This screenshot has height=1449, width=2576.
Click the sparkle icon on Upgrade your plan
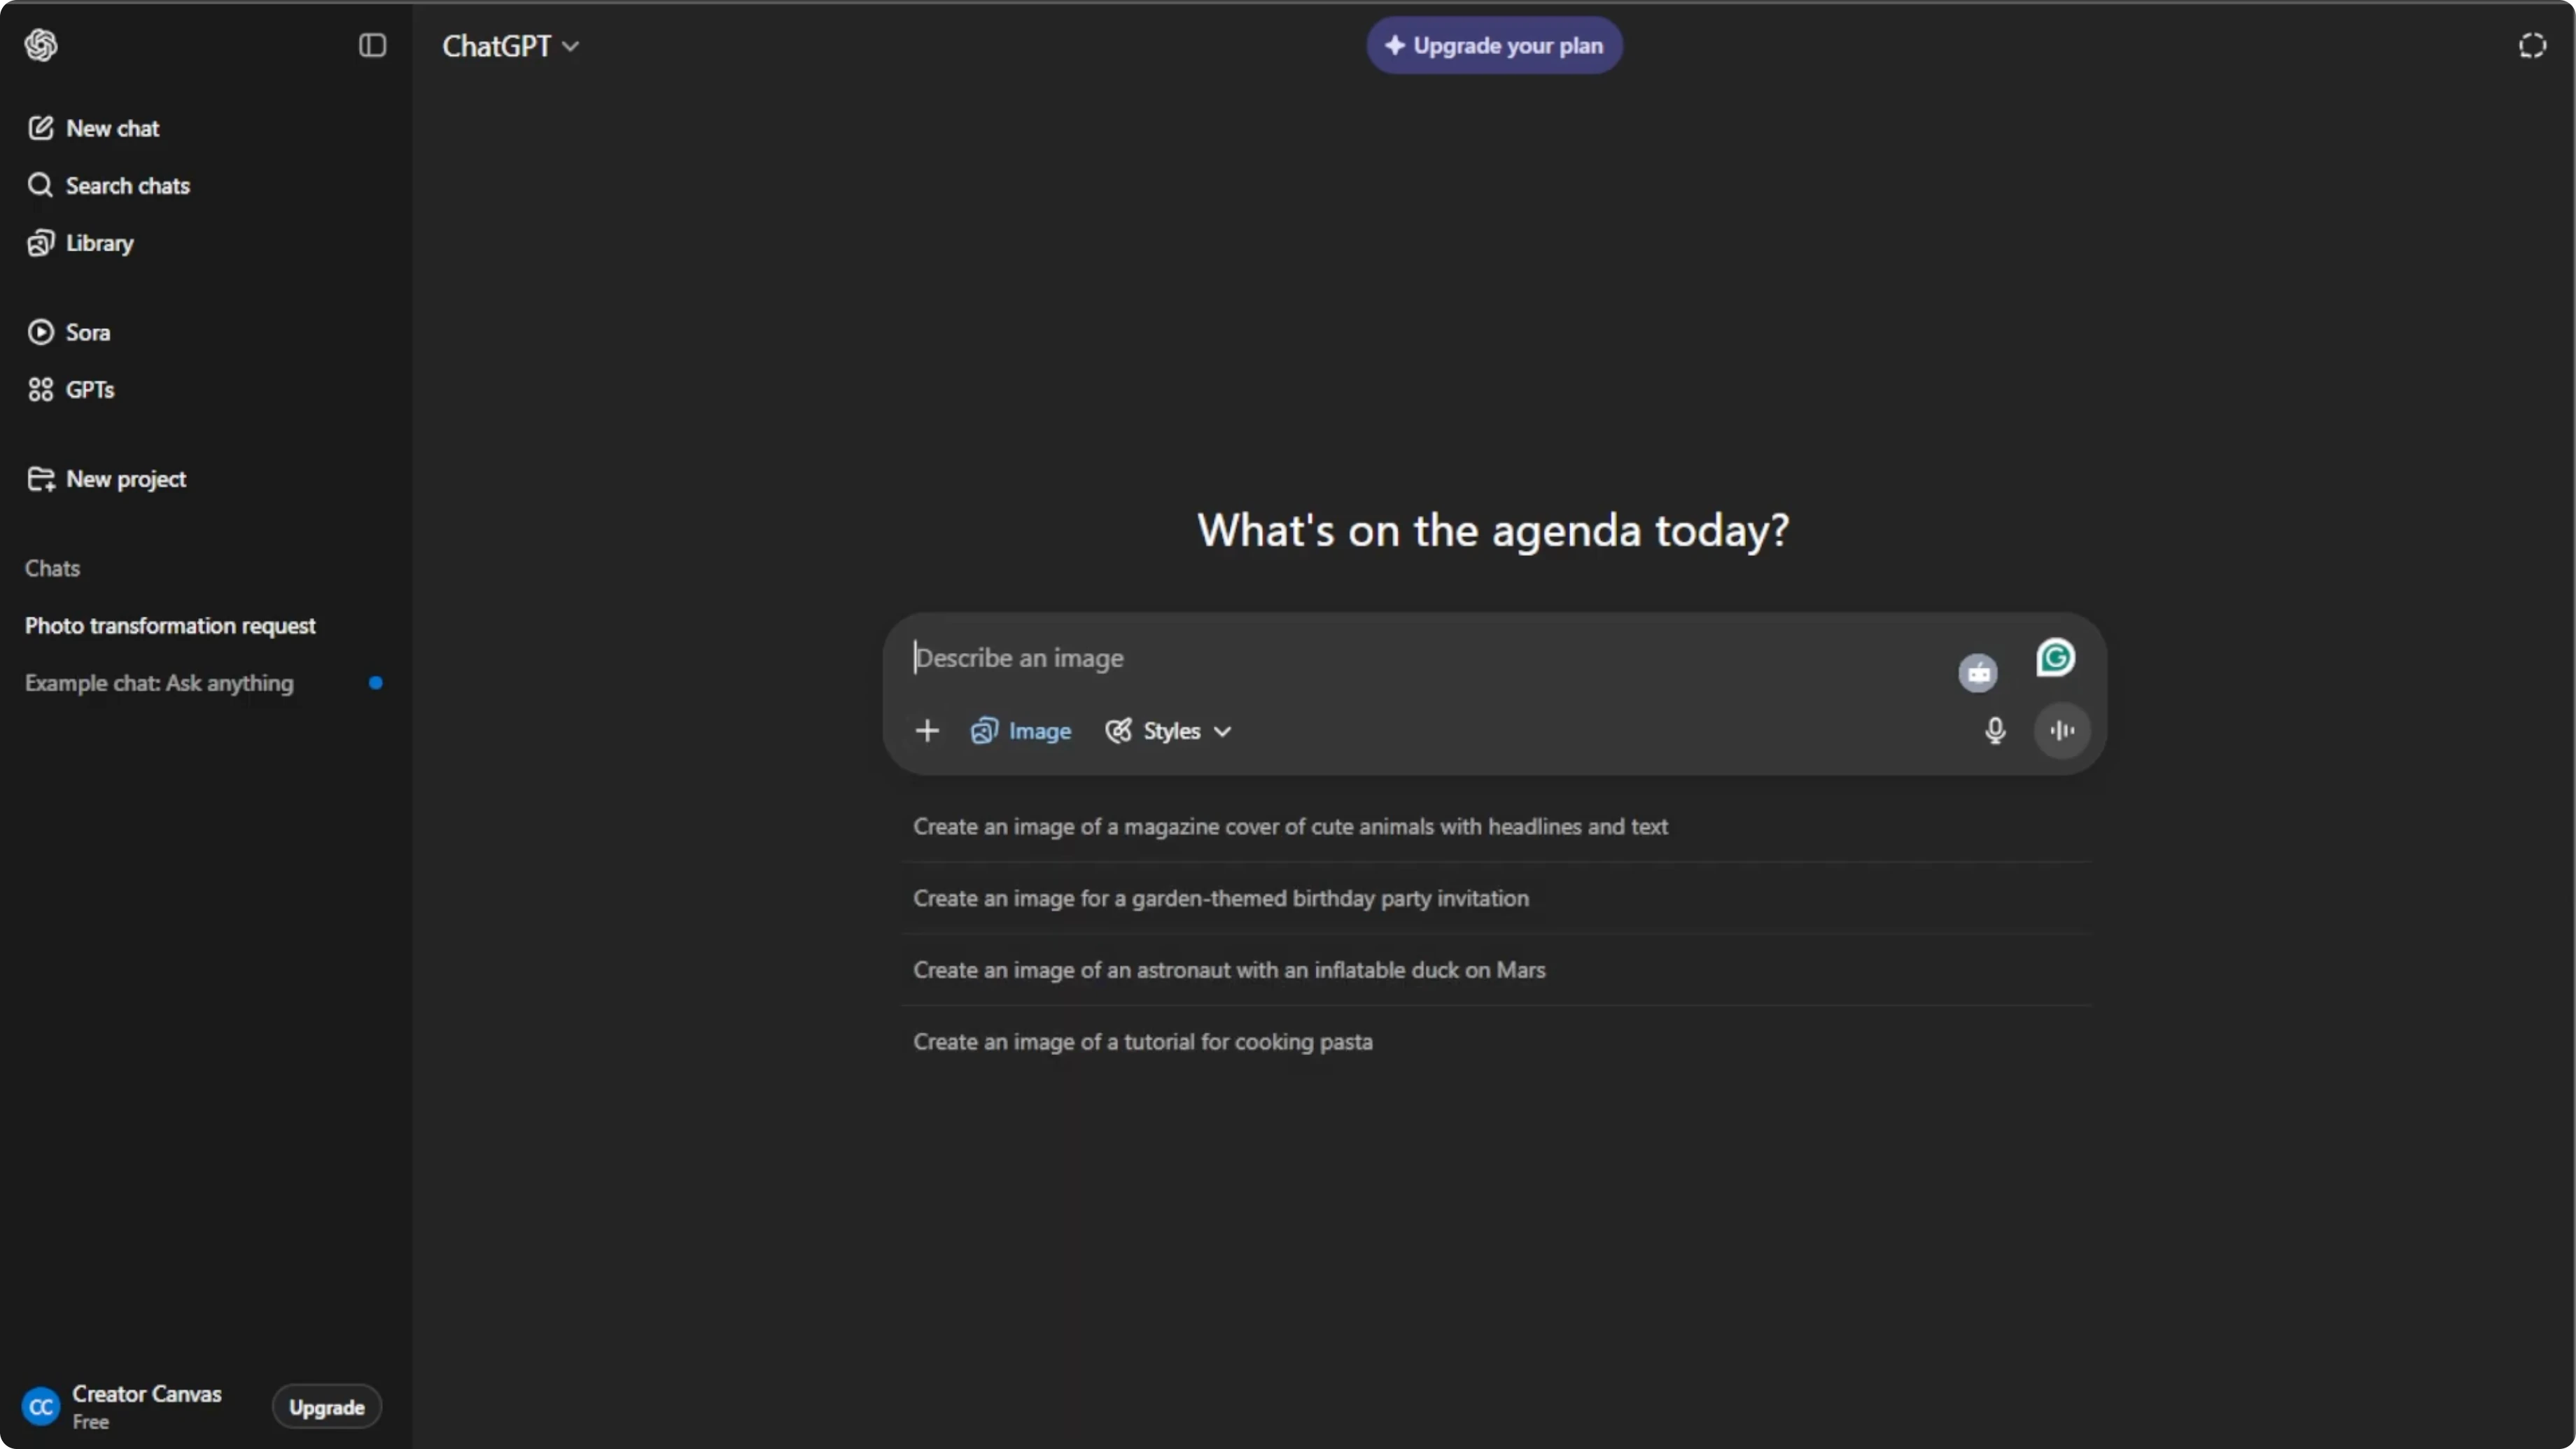tap(1395, 45)
